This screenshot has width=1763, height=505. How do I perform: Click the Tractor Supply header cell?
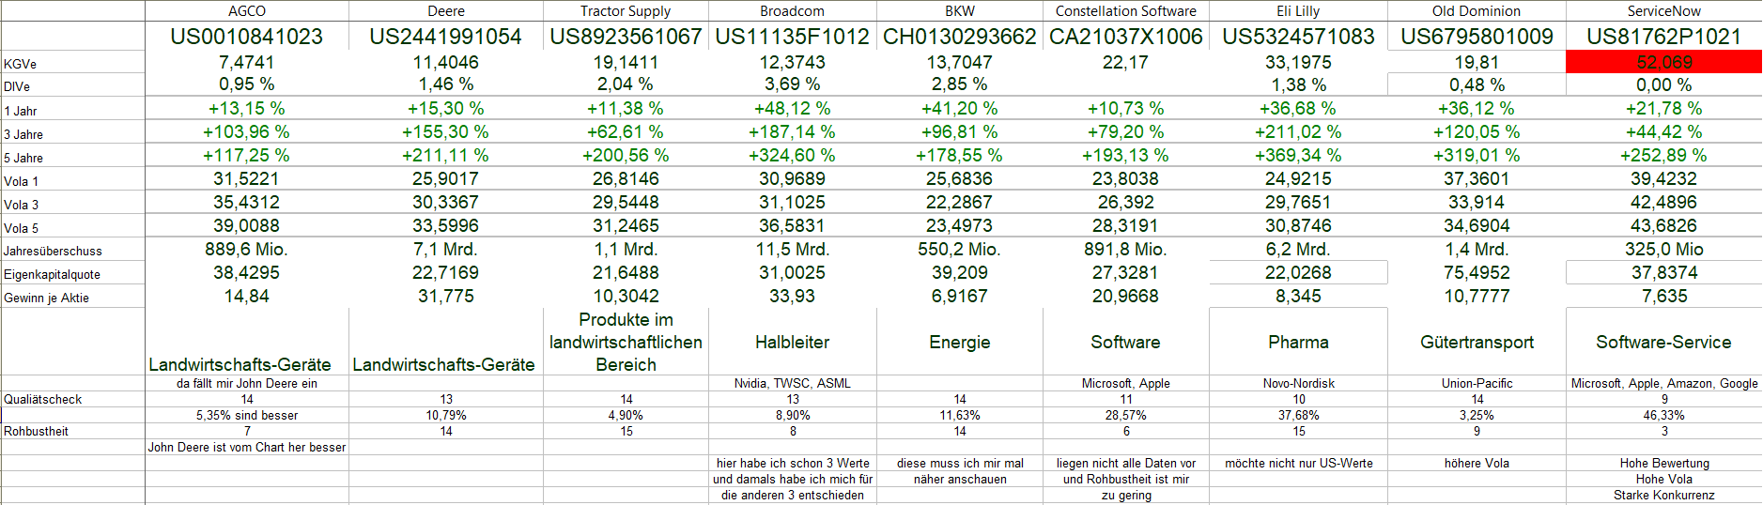pyautogui.click(x=626, y=11)
